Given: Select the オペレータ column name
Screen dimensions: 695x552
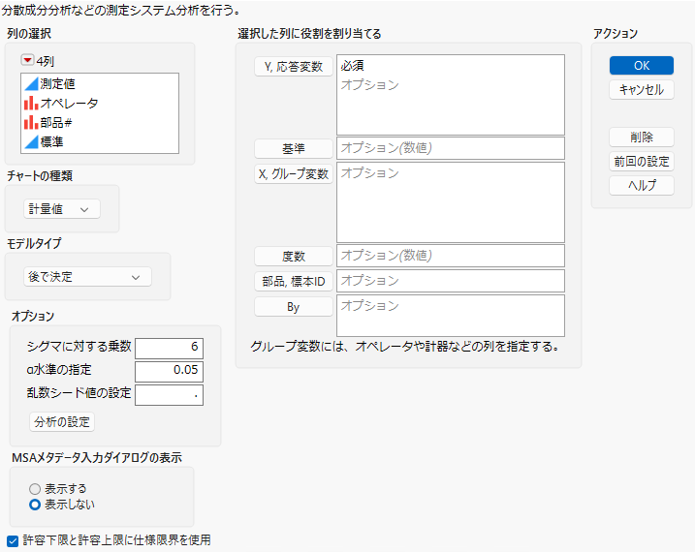Looking at the screenshot, I should [69, 104].
